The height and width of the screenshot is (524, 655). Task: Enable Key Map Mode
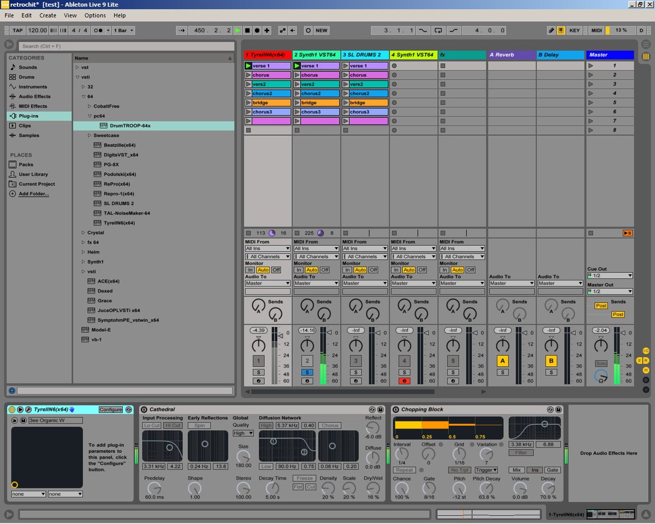[574, 30]
